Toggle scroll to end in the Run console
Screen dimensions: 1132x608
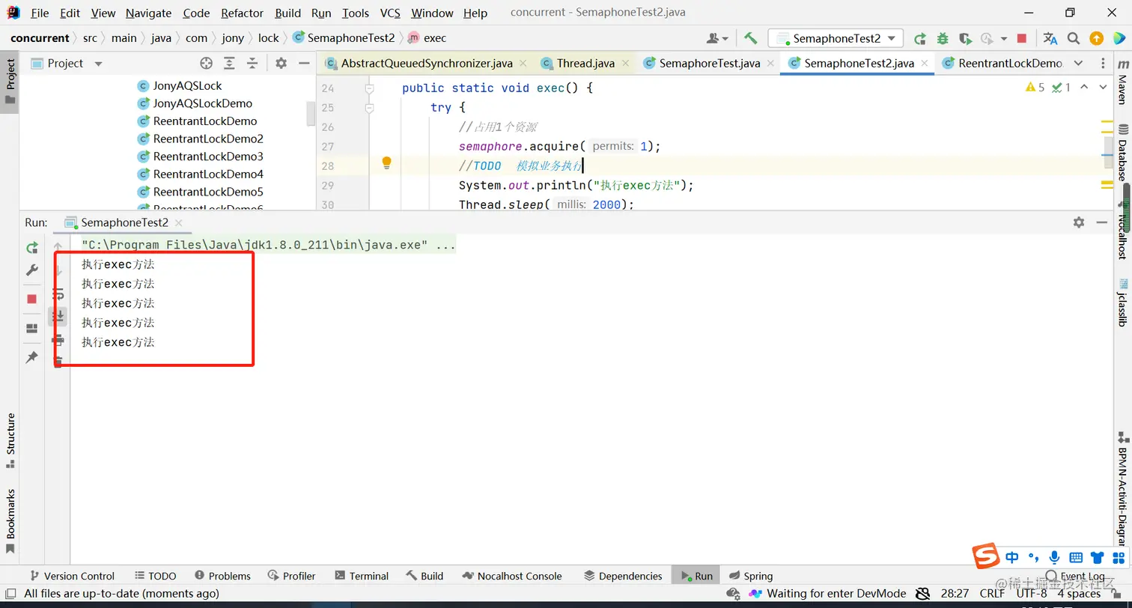[58, 317]
